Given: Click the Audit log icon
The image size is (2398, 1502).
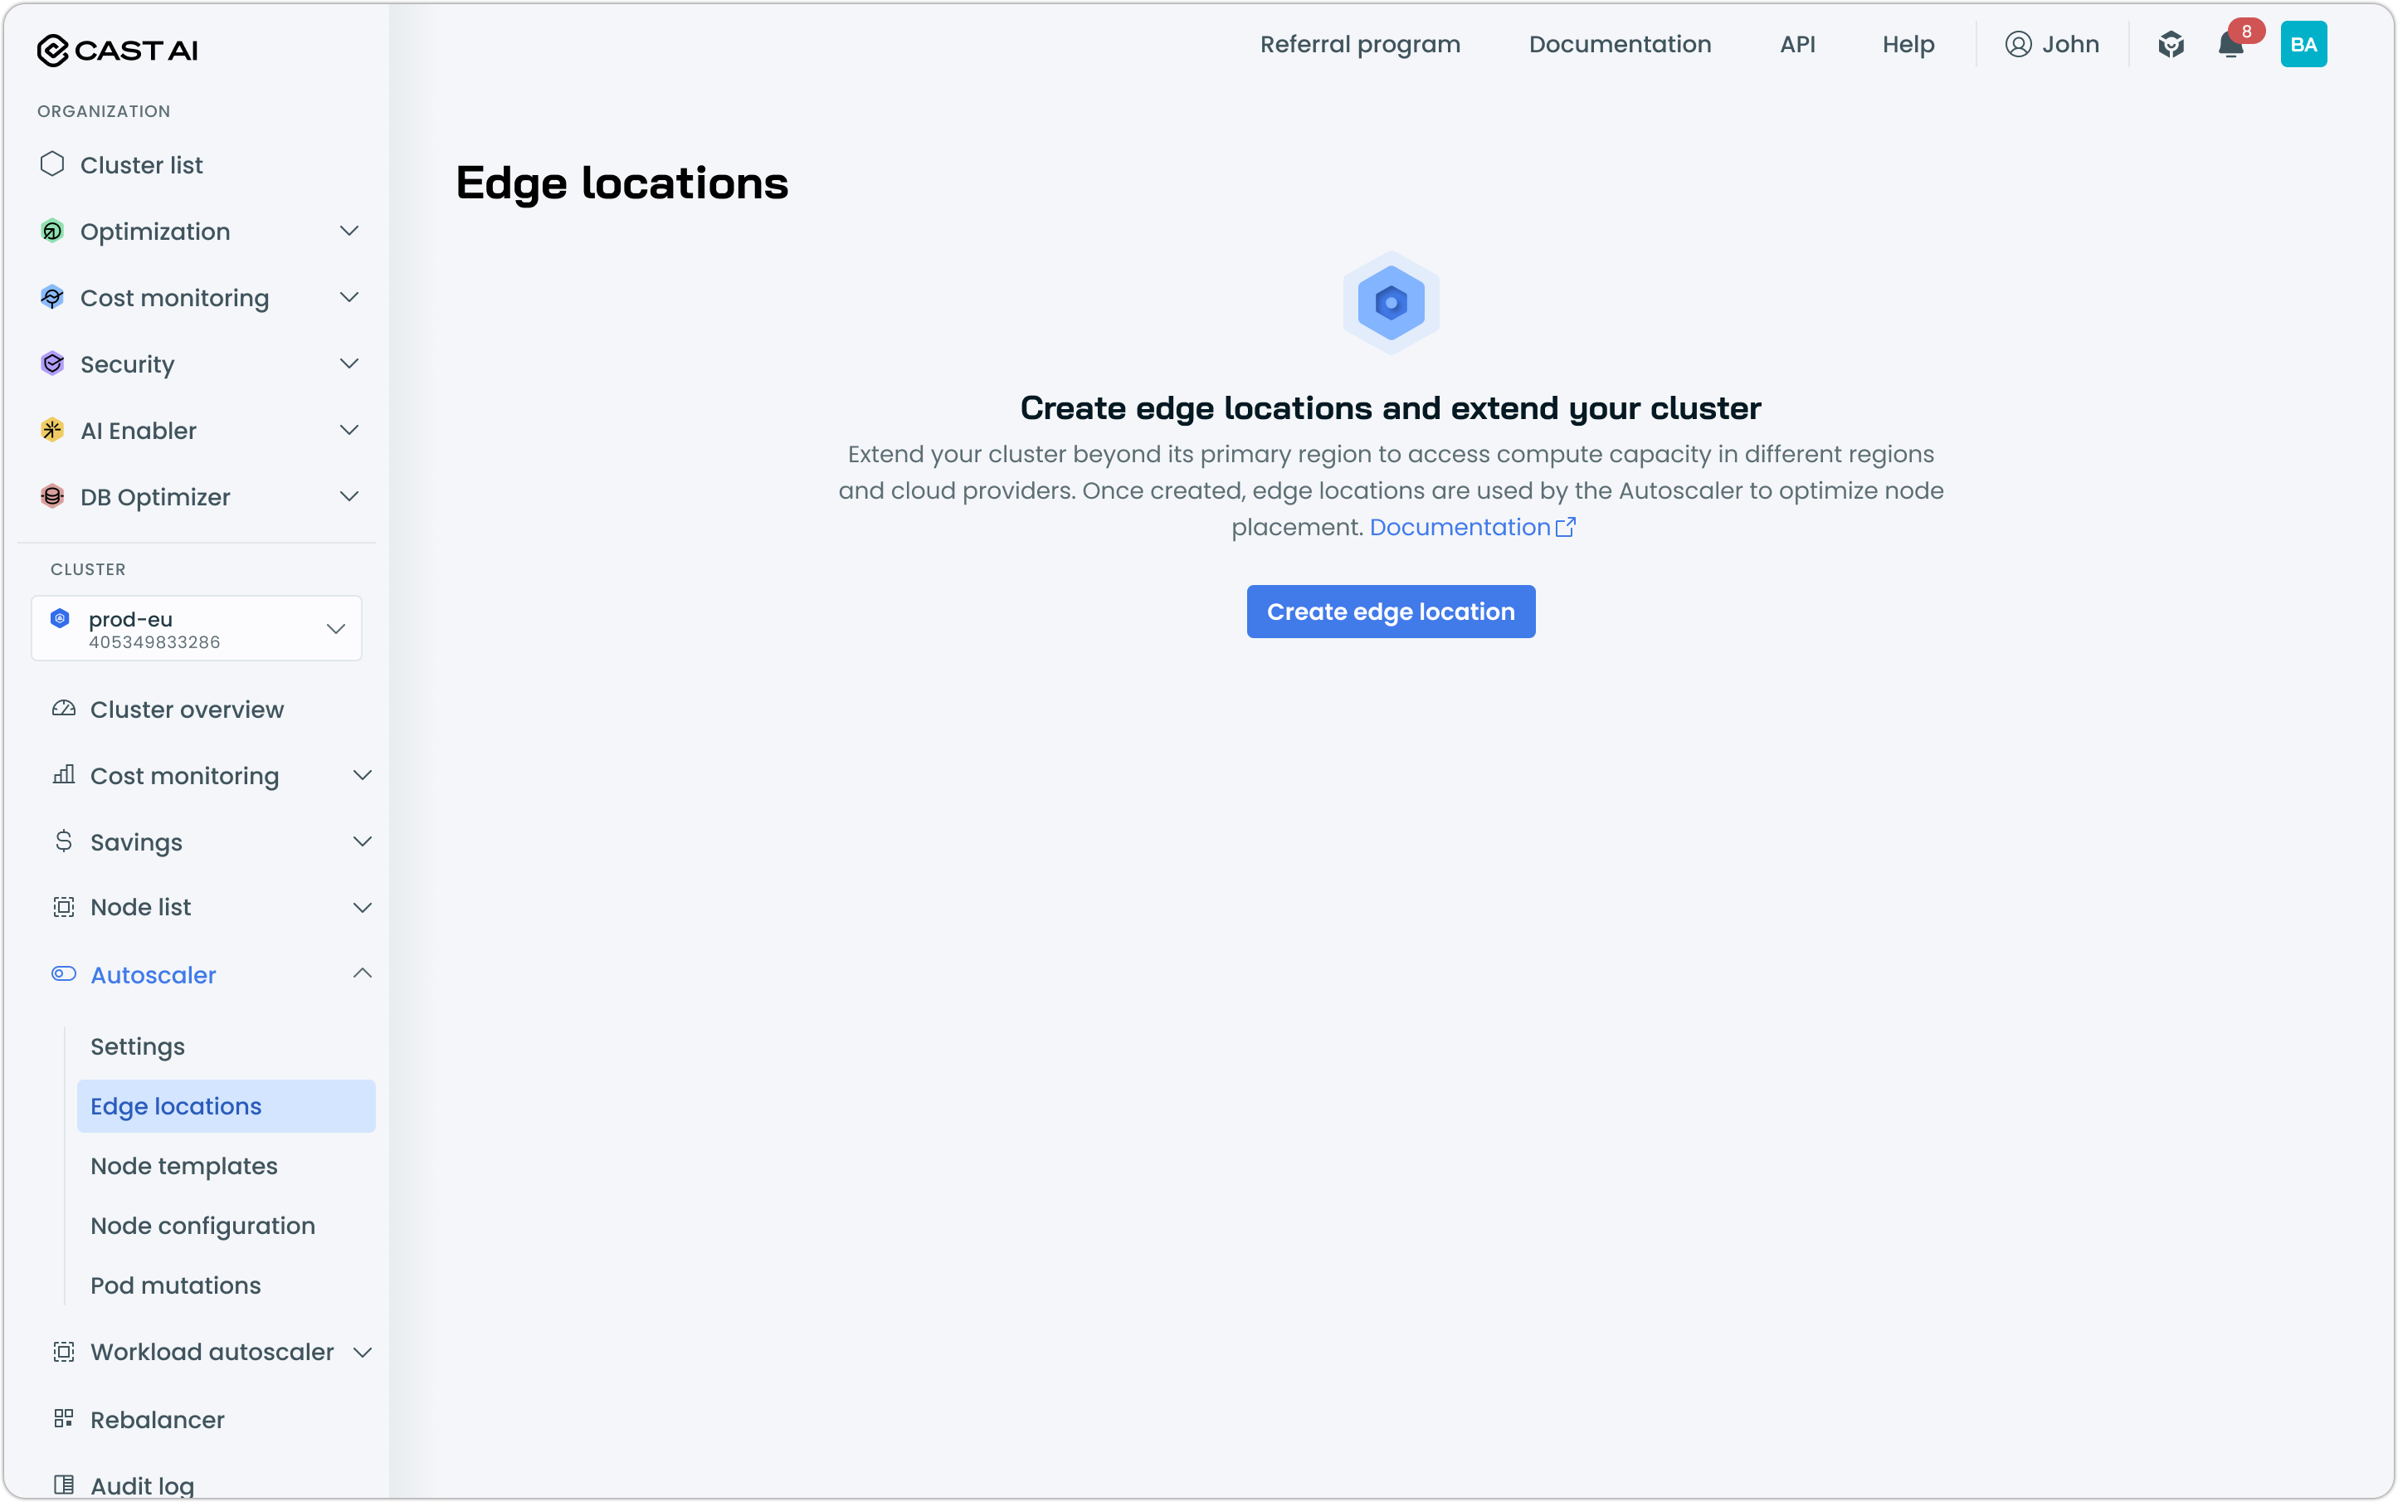Looking at the screenshot, I should (x=64, y=1484).
